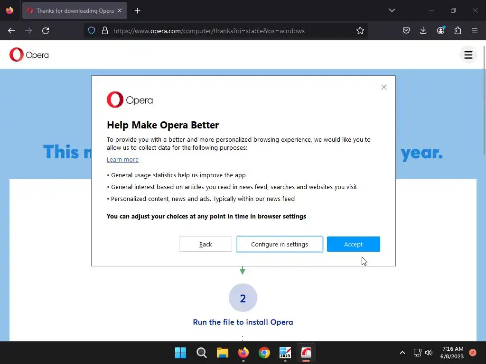Image resolution: width=486 pixels, height=364 pixels.
Task: Open the Firefox application menu
Action: pyautogui.click(x=475, y=31)
